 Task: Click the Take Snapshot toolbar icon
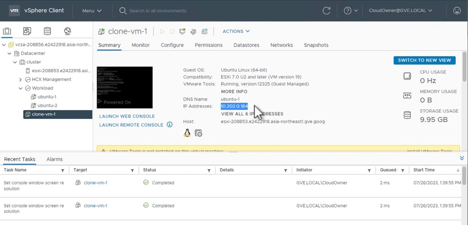[x=205, y=32]
